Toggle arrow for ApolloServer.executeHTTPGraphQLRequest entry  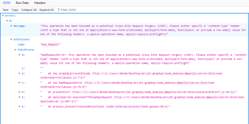[19, 97]
